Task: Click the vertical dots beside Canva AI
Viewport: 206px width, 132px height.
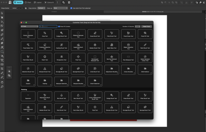Action: [57, 2]
